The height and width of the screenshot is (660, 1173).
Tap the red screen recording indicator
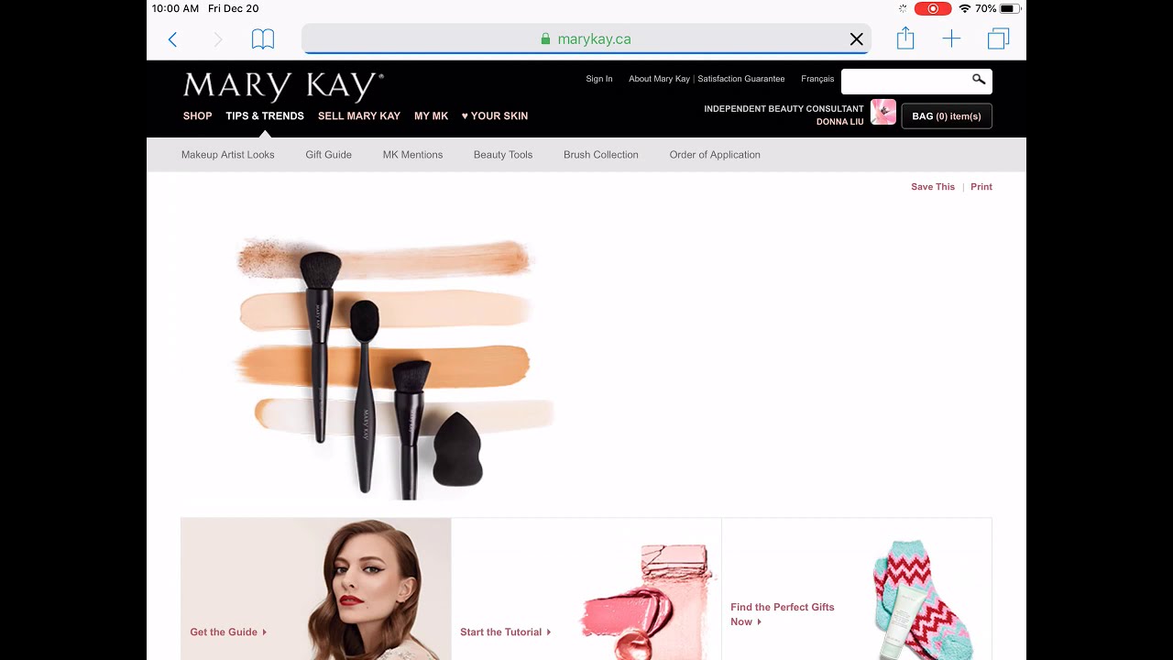pos(933,8)
